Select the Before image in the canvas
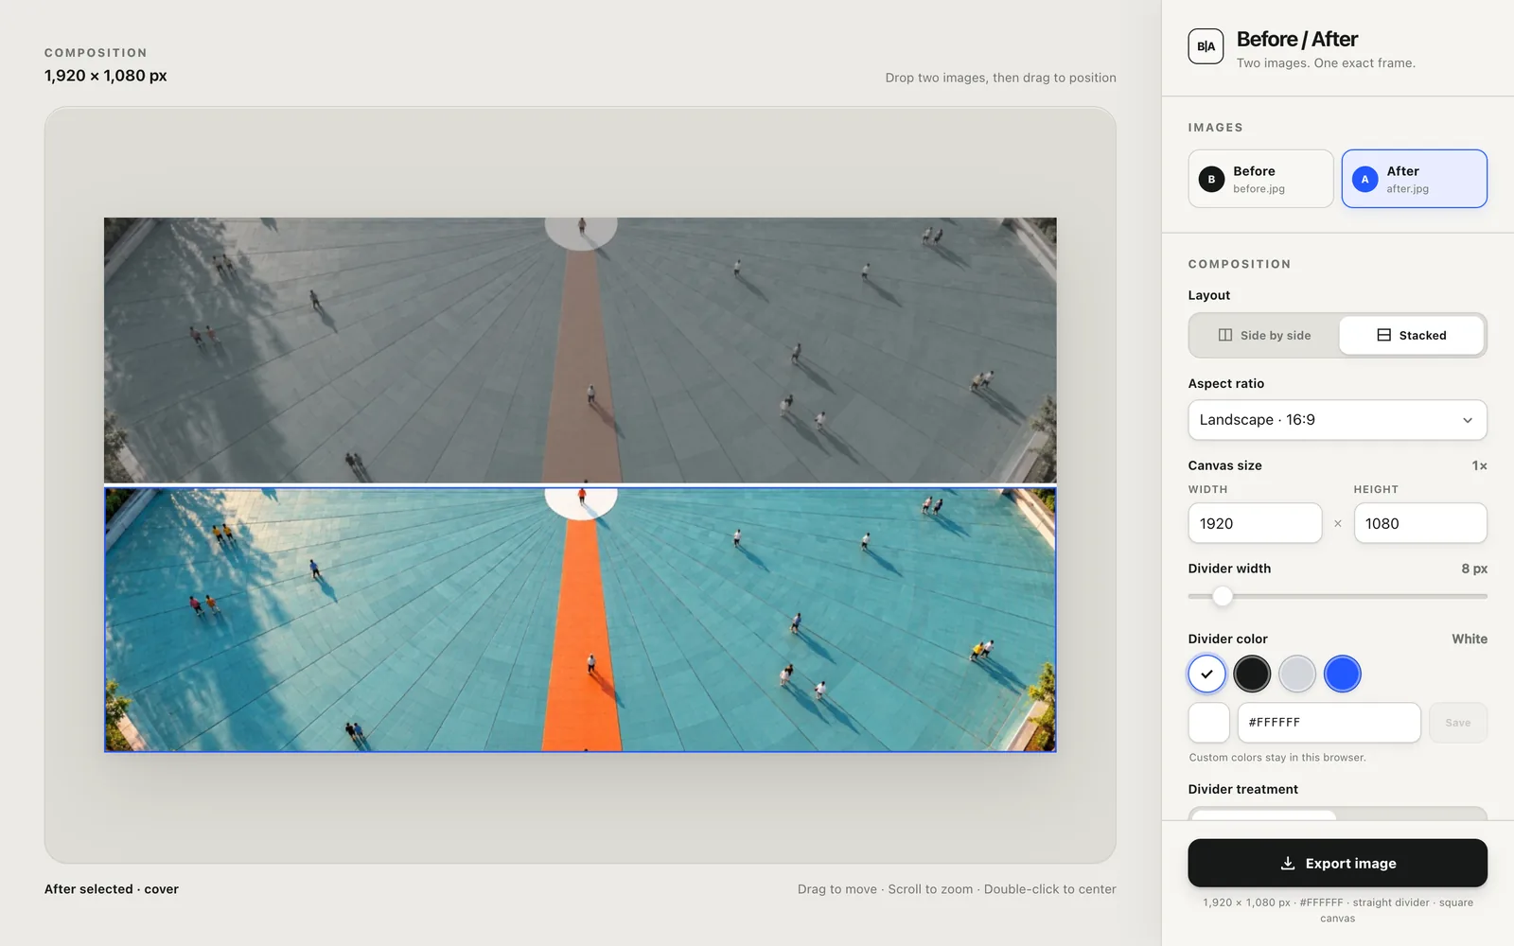 click(580, 350)
